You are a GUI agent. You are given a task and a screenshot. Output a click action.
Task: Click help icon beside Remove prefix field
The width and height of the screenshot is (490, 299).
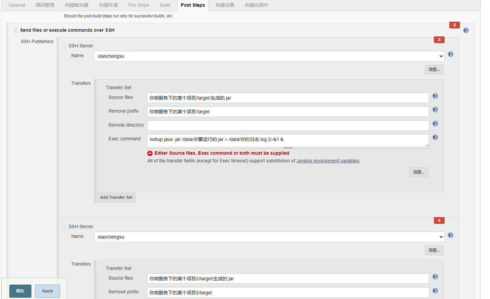[x=435, y=110]
